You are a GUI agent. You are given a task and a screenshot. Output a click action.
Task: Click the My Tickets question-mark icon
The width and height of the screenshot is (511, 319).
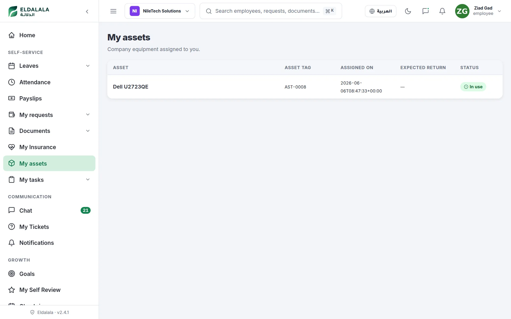[x=11, y=226]
